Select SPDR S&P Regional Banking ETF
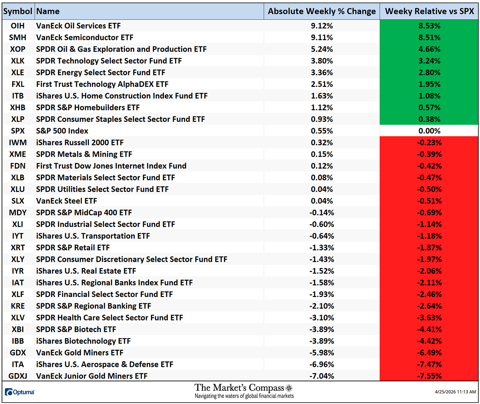 [94, 306]
